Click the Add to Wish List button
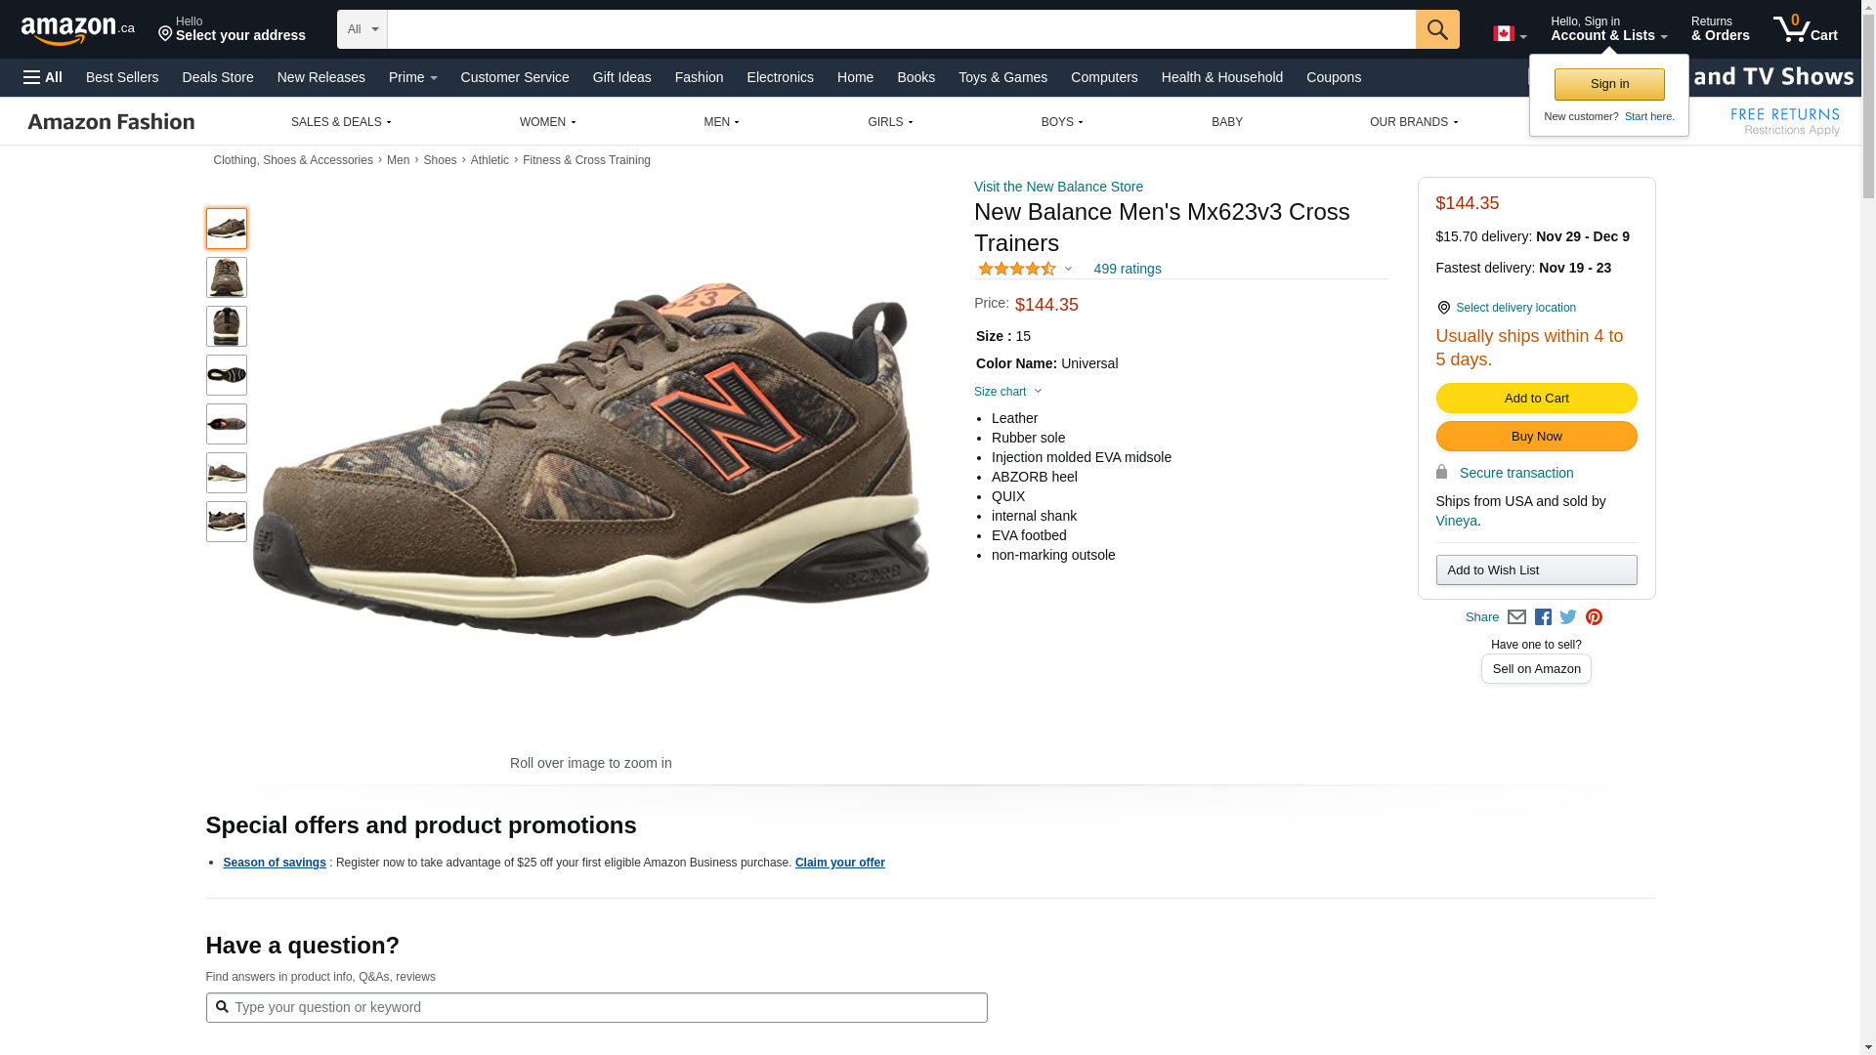 pyautogui.click(x=1536, y=570)
